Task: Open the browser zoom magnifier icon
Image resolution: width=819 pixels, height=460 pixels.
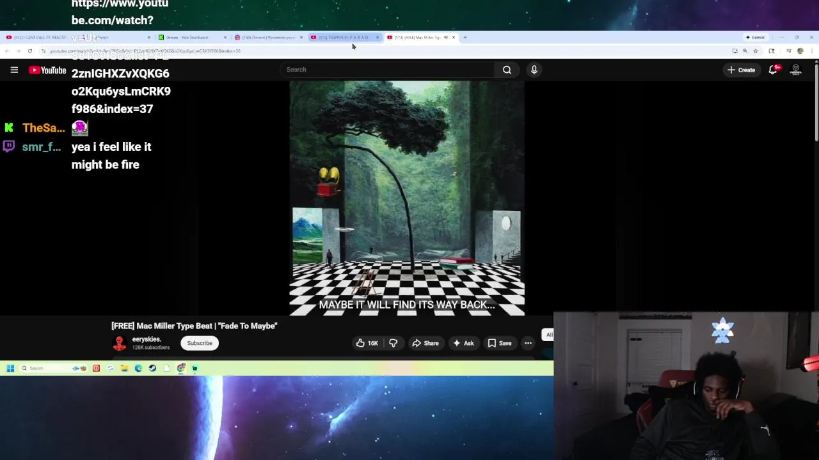Action: click(745, 50)
